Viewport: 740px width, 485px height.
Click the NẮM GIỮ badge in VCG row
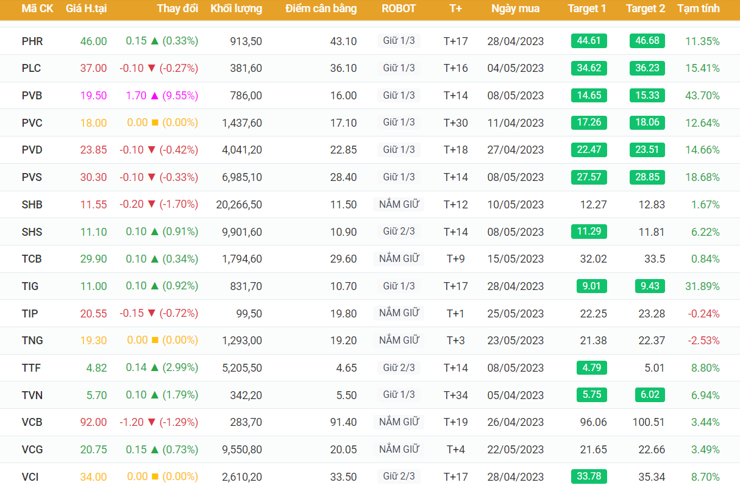399,449
